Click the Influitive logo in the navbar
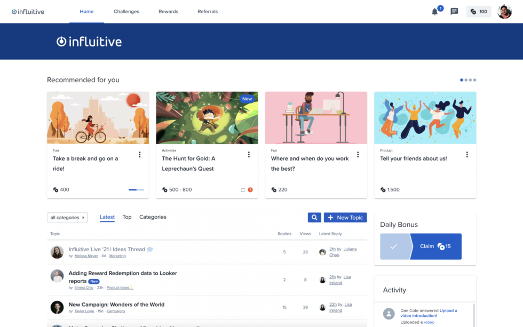 (27, 11)
